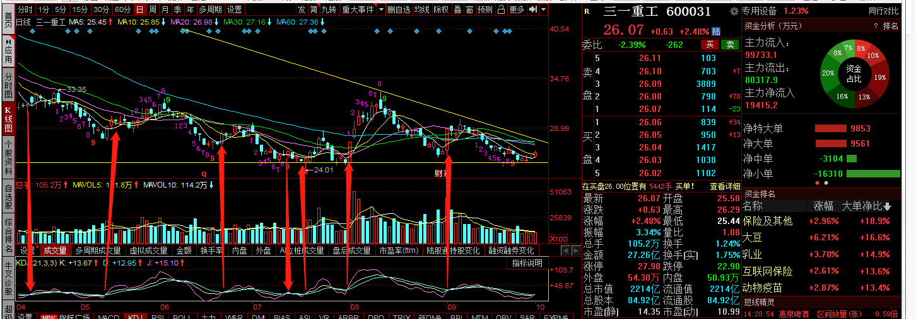
Task: Click the question mark help icon in 资金分析
Action: tap(876, 26)
